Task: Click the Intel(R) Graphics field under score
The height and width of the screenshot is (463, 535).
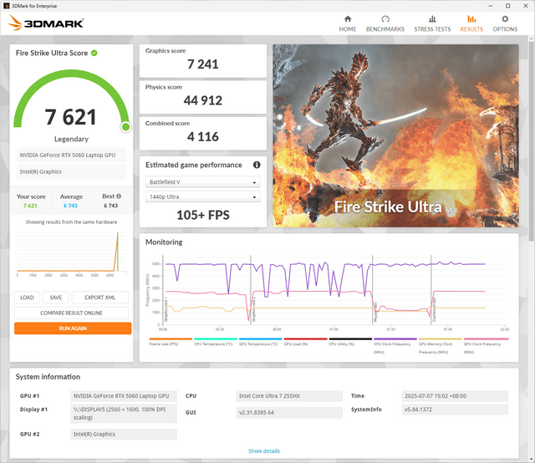Action: coord(71,171)
